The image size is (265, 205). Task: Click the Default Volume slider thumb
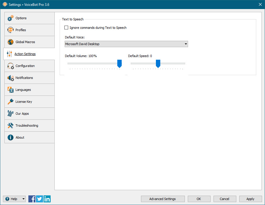tap(120, 63)
